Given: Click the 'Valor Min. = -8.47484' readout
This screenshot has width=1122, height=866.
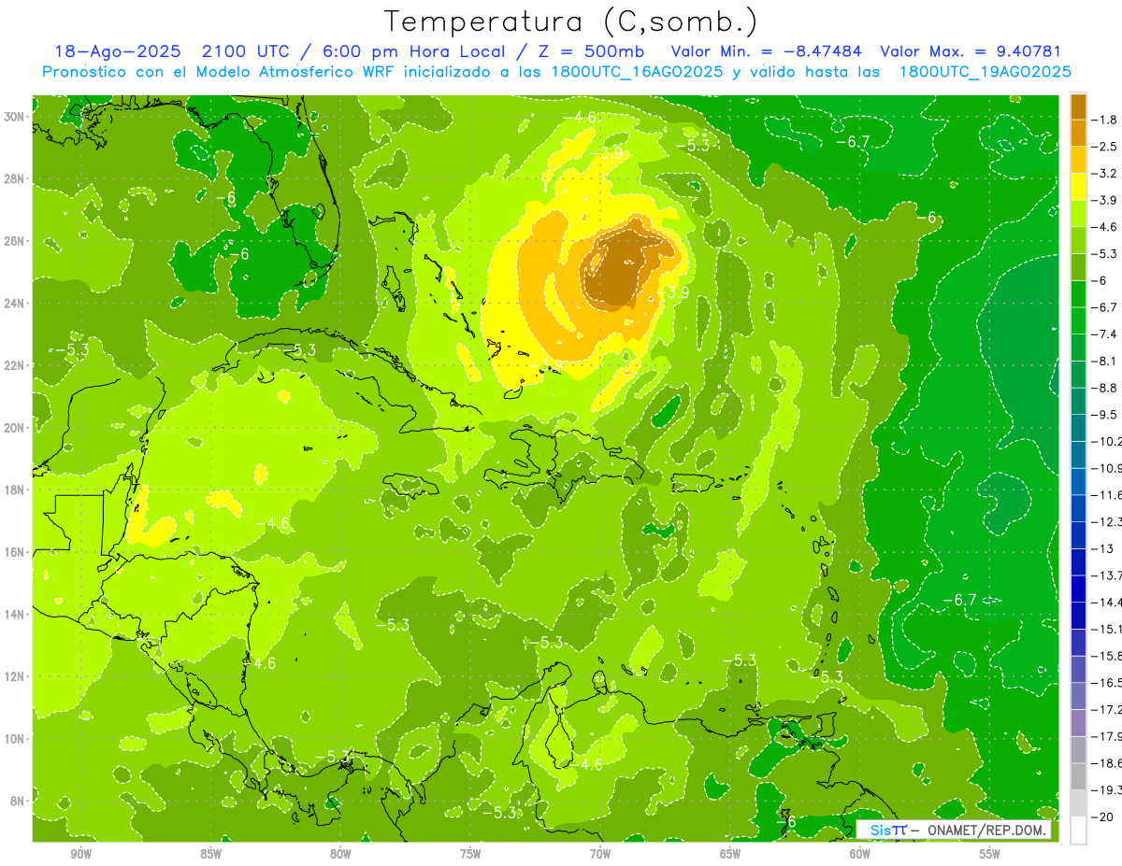Looking at the screenshot, I should coord(767,52).
